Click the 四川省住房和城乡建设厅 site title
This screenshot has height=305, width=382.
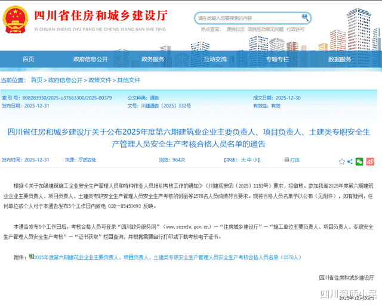101,15
